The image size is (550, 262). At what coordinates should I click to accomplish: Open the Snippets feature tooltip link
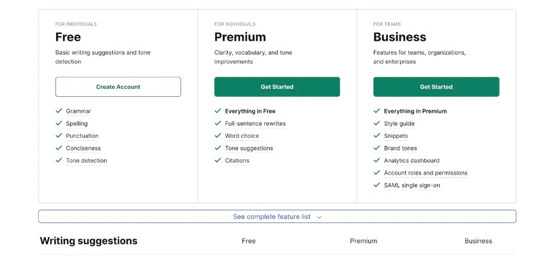tap(396, 136)
